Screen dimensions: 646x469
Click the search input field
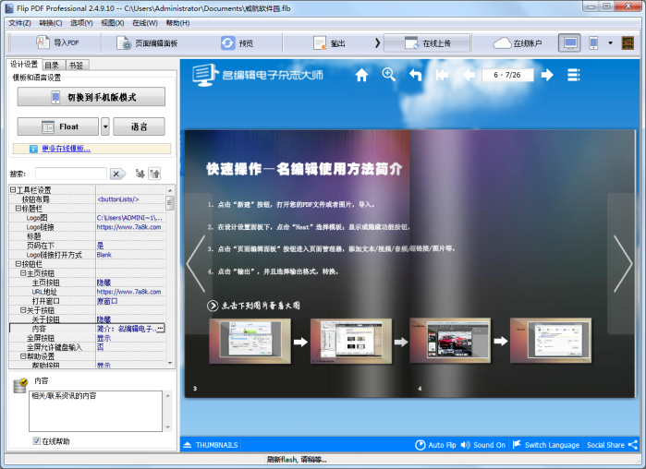[71, 174]
